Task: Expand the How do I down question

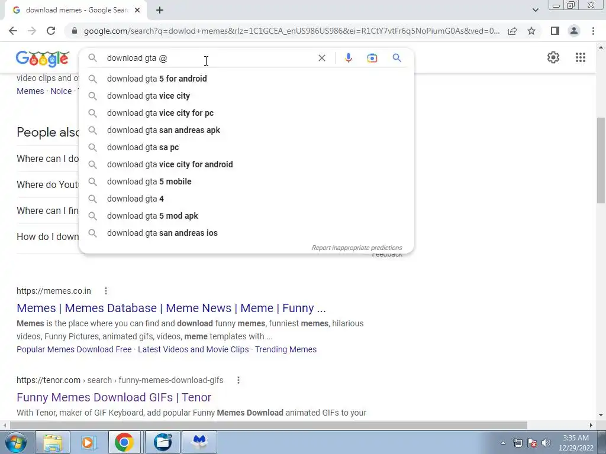Action: pyautogui.click(x=47, y=236)
